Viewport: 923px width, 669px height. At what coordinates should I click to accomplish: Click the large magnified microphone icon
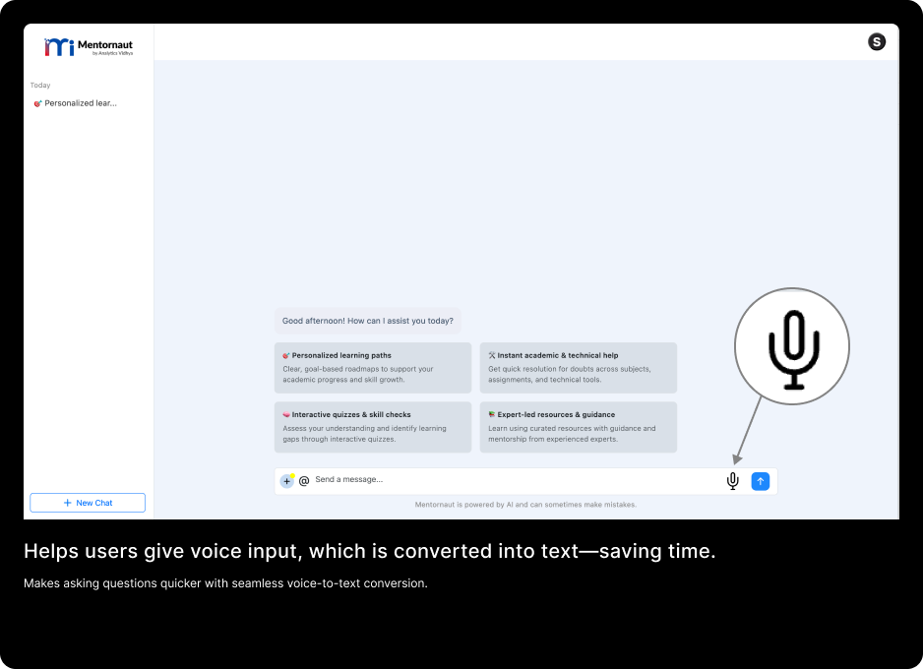[x=792, y=346]
